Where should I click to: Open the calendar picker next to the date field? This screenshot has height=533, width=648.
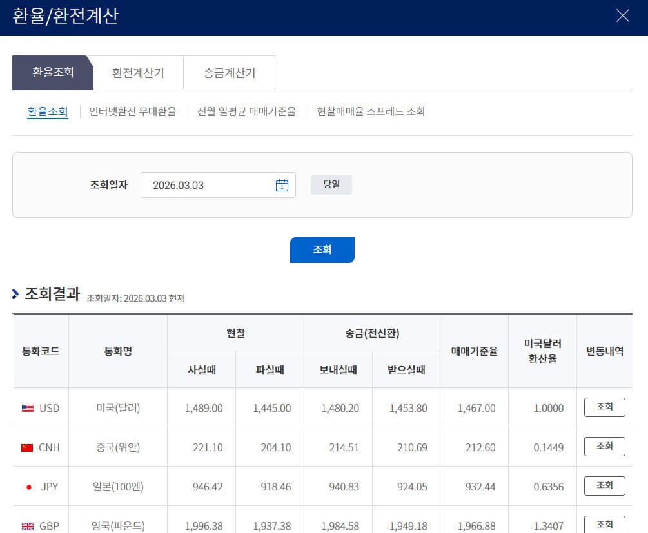click(282, 185)
